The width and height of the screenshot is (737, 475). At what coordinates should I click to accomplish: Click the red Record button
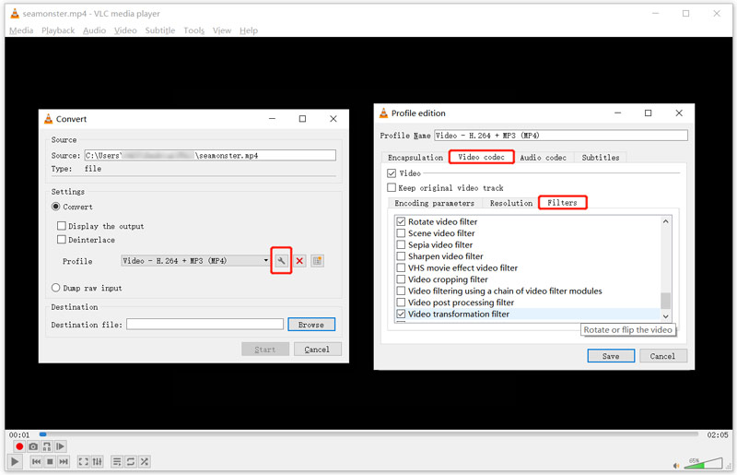[19, 446]
